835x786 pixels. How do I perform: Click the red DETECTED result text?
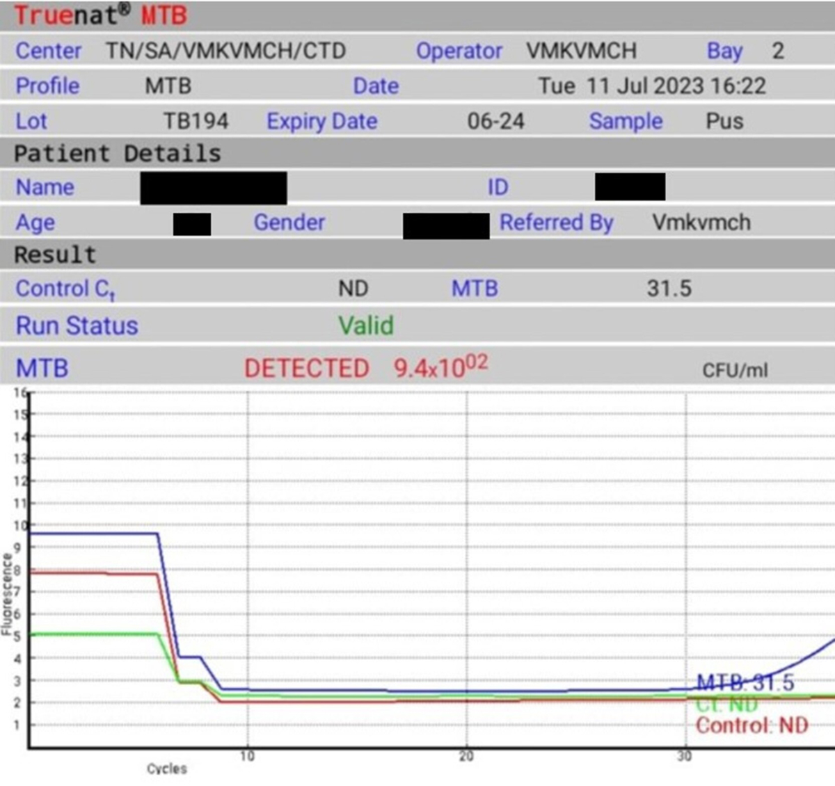(x=306, y=368)
